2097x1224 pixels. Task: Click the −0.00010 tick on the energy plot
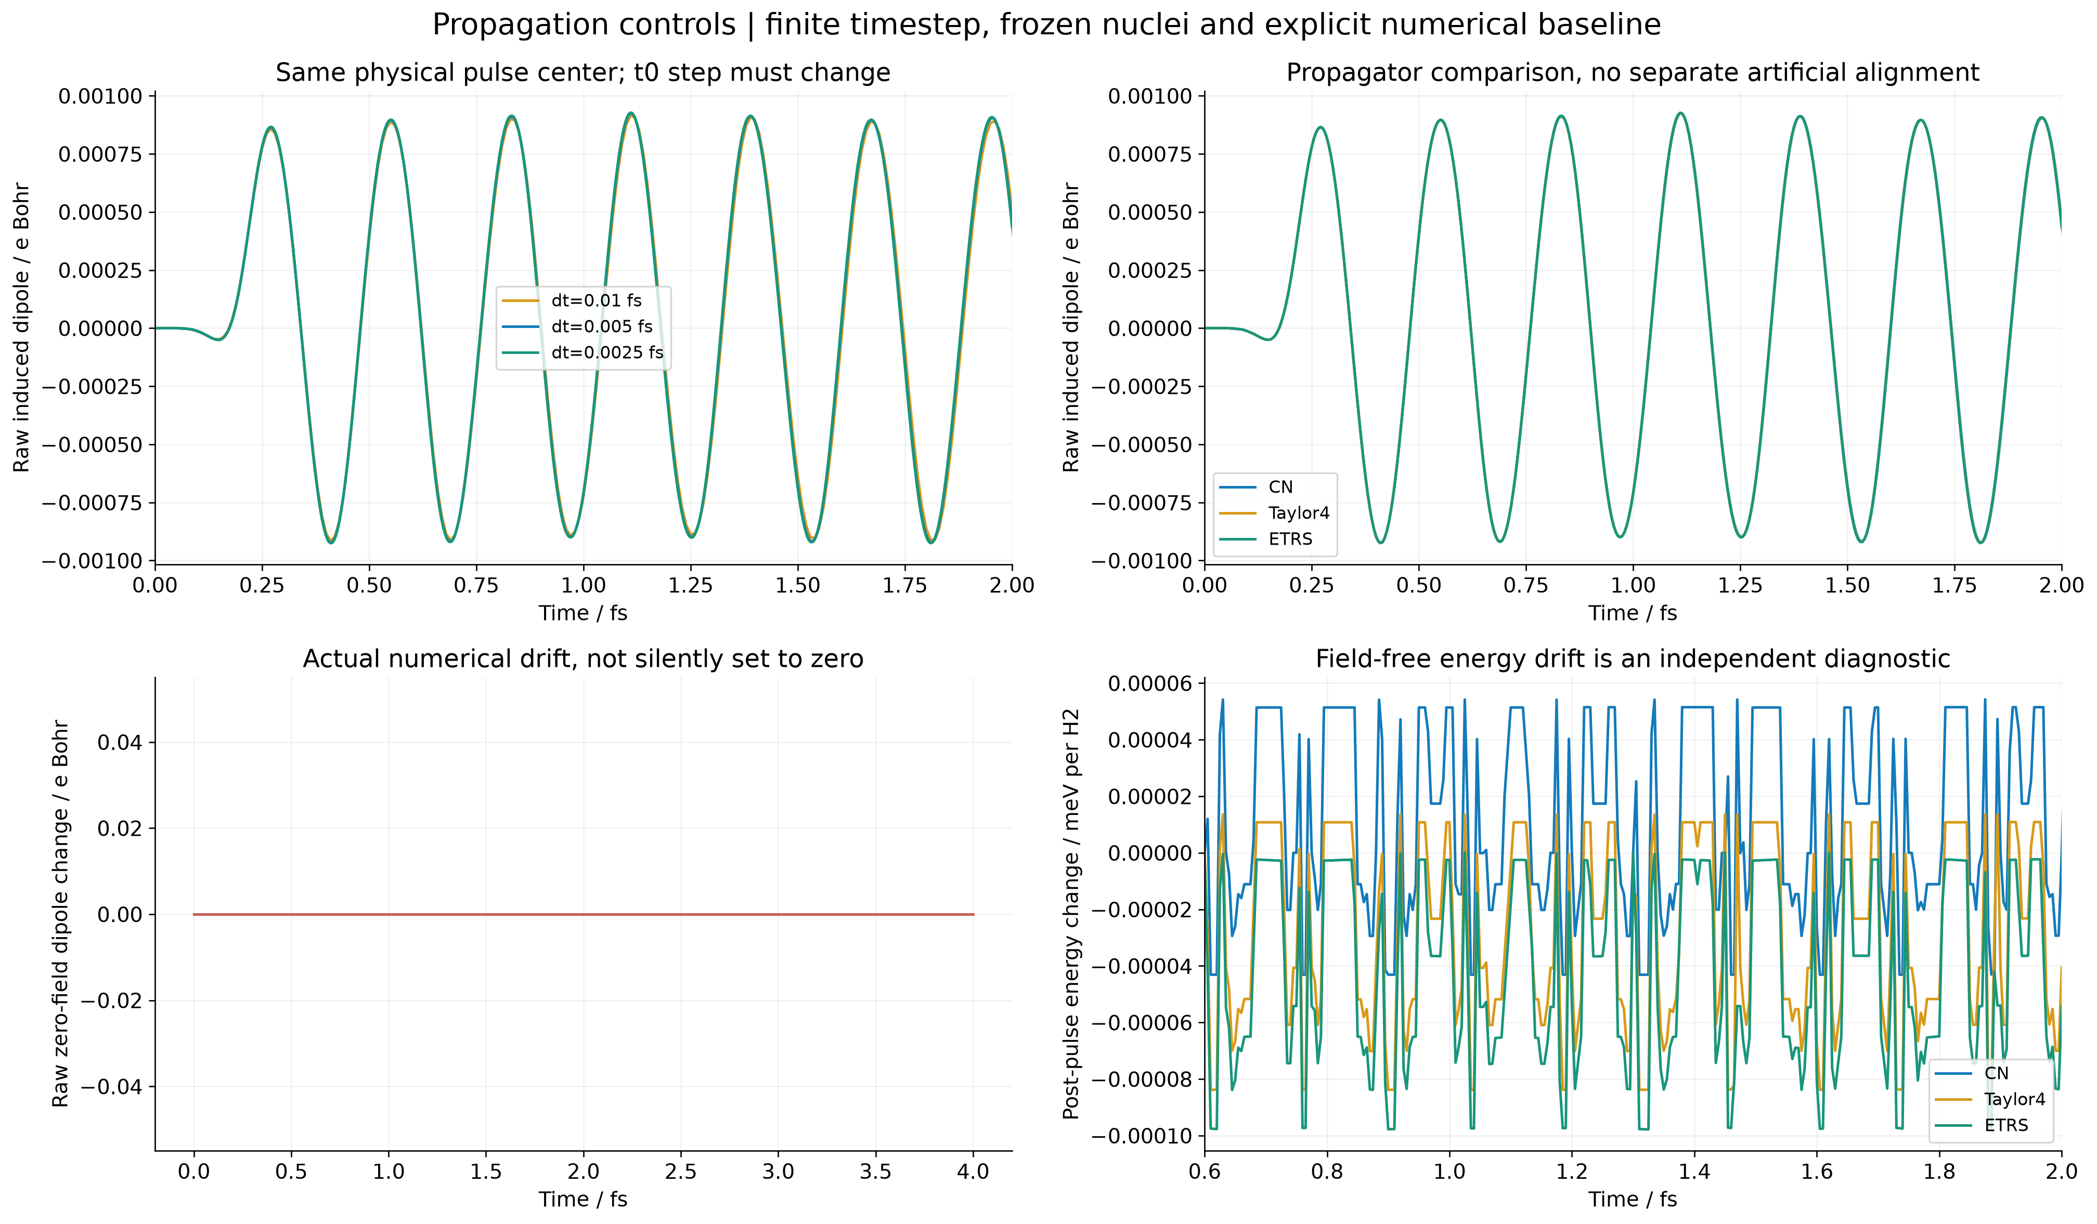click(x=1142, y=1136)
